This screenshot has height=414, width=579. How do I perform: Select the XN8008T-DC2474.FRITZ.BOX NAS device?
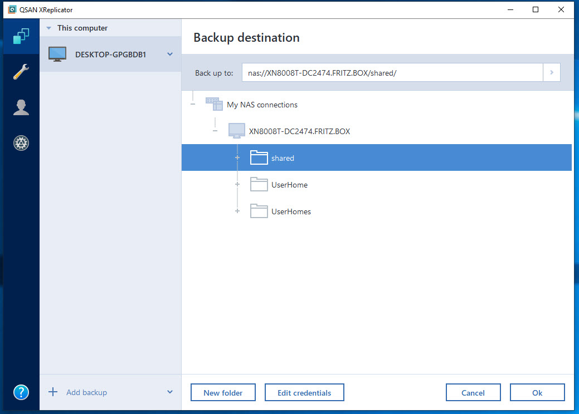pos(299,131)
